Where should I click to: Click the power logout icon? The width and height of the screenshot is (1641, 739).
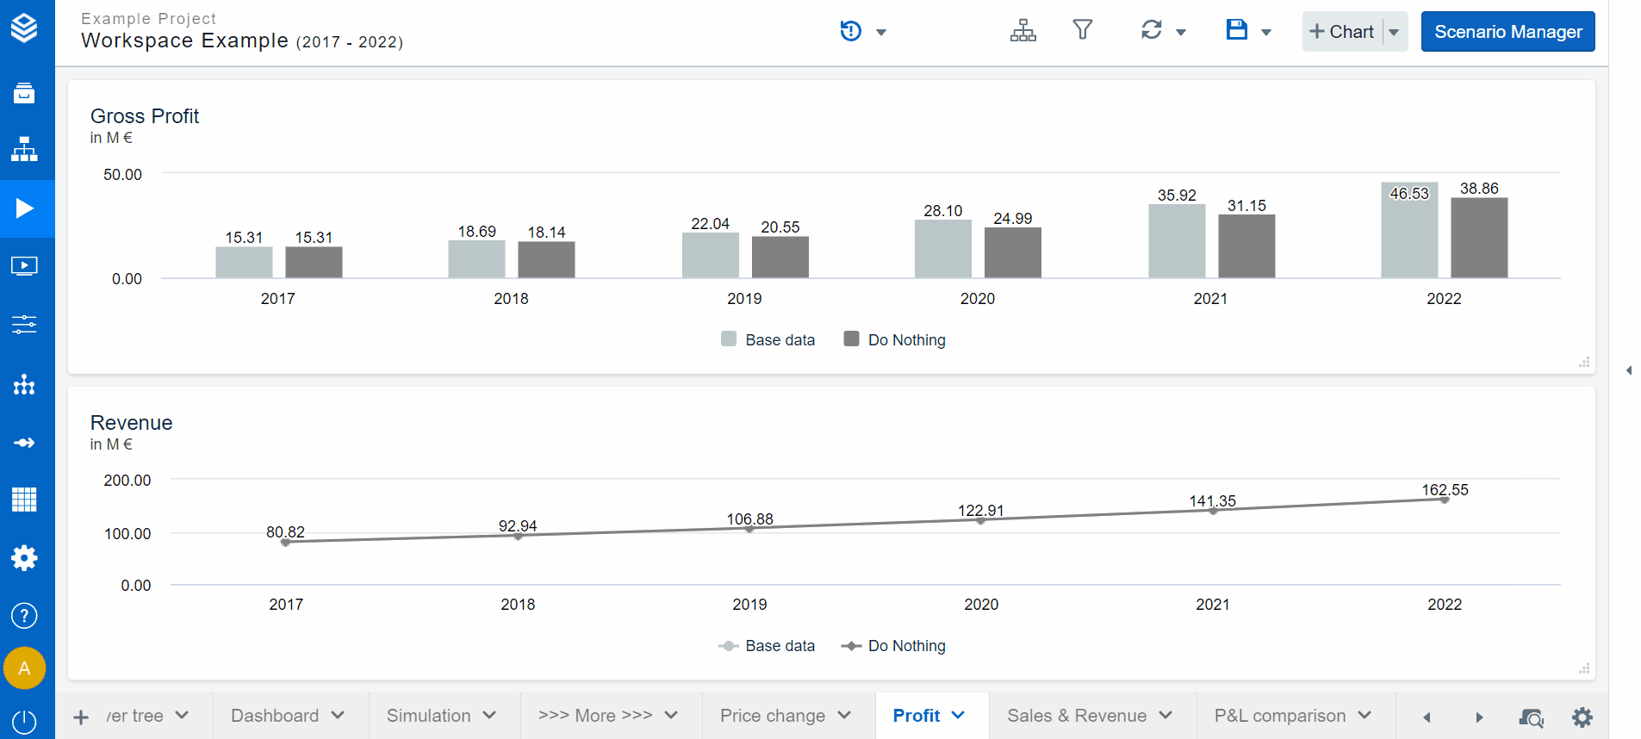click(24, 722)
